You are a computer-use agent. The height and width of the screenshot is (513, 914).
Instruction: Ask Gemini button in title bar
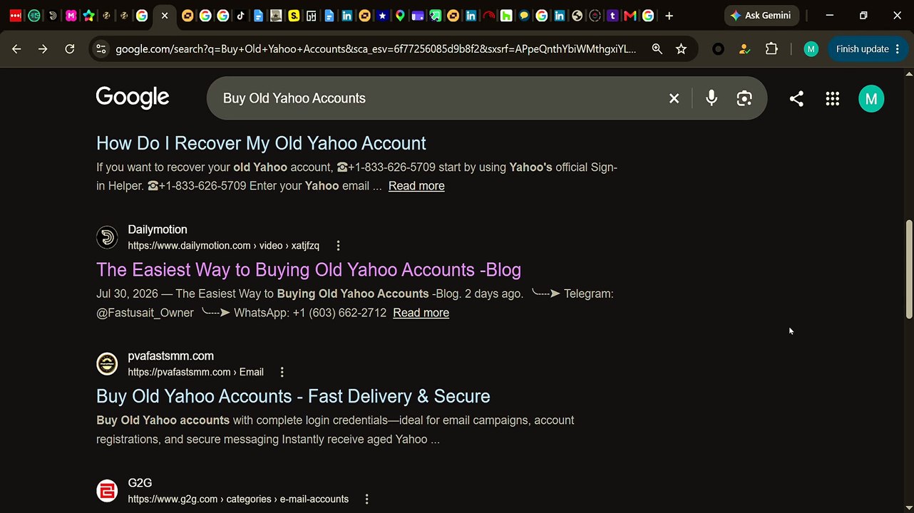click(761, 16)
